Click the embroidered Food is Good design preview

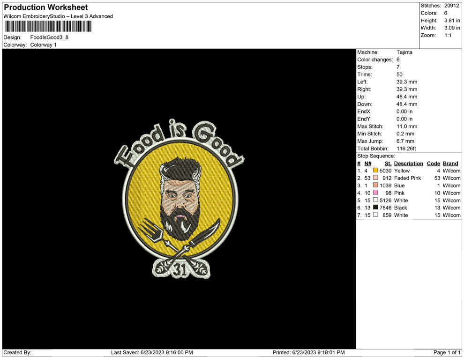pyautogui.click(x=179, y=199)
